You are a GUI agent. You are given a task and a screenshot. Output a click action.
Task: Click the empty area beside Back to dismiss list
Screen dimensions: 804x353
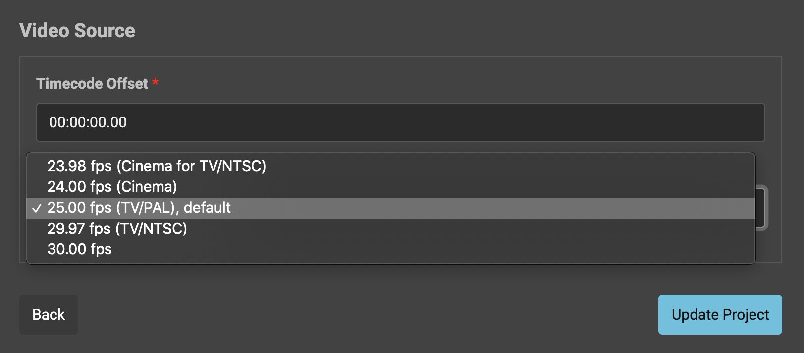coord(367,315)
